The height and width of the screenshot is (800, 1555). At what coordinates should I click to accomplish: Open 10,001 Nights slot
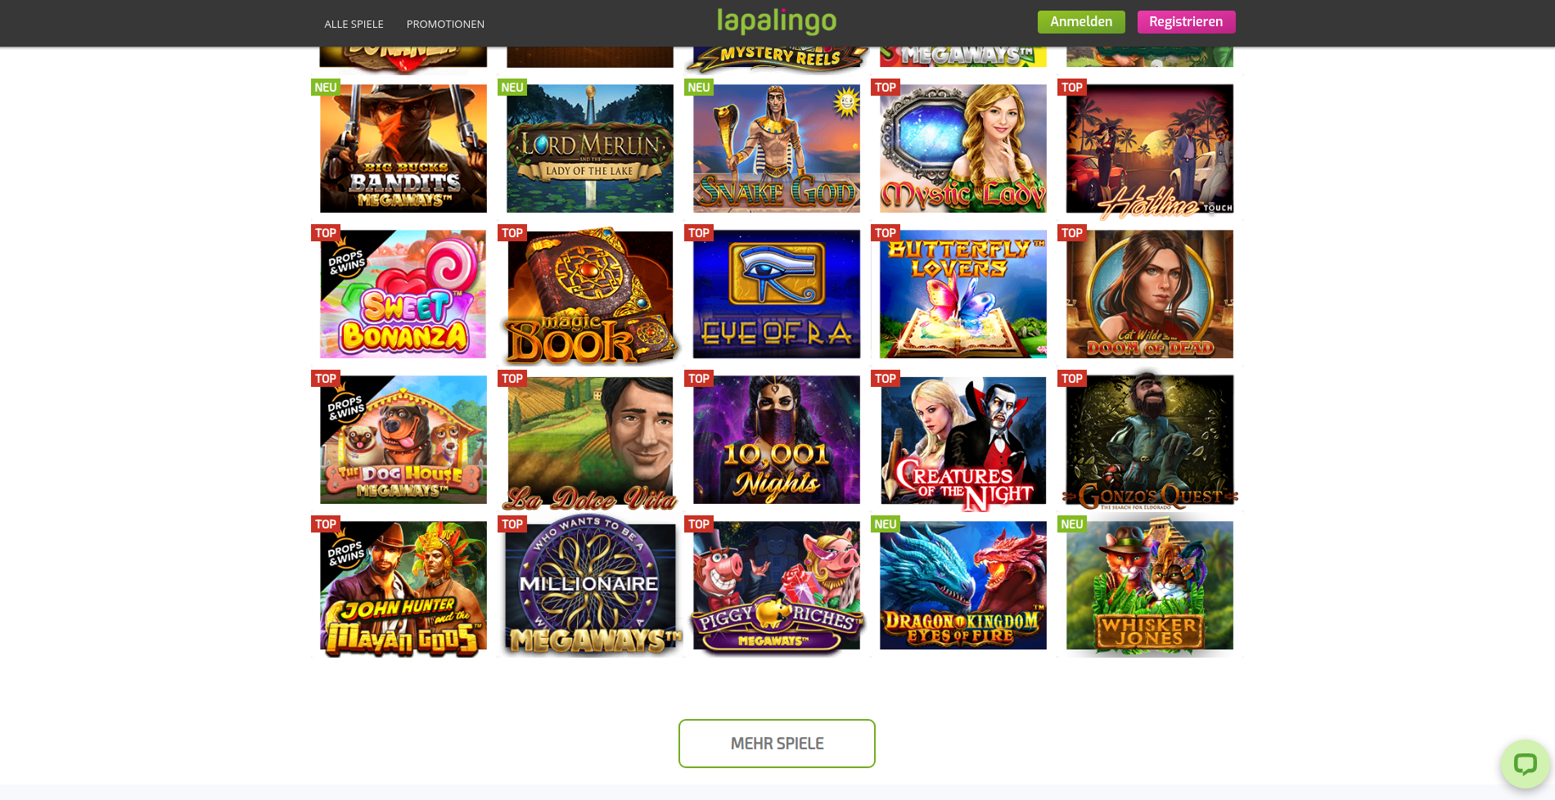[x=777, y=439]
